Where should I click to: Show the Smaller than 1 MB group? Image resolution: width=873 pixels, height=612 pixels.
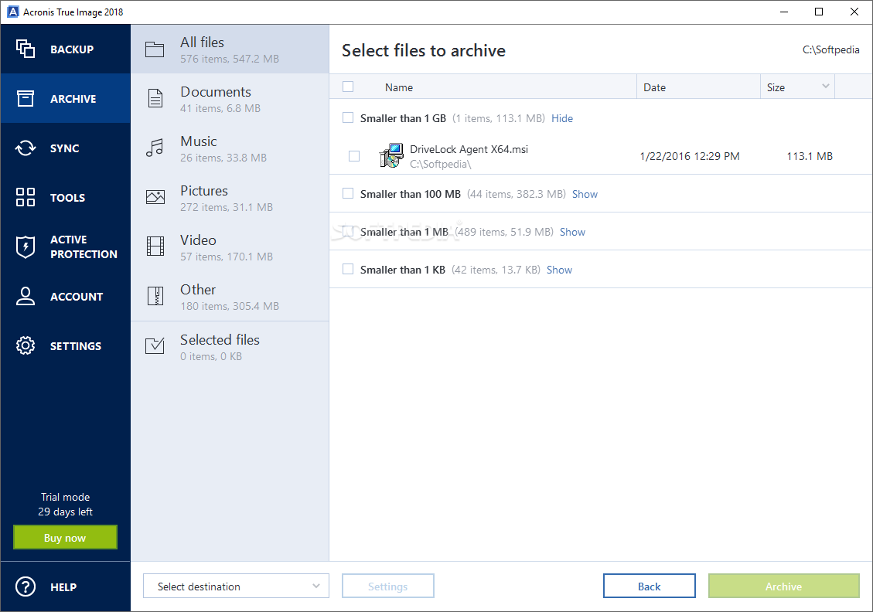(x=572, y=232)
